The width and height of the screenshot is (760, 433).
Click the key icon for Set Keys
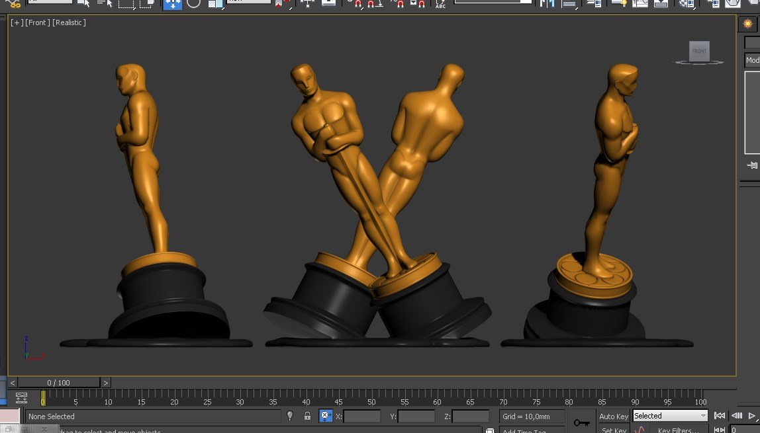581,422
